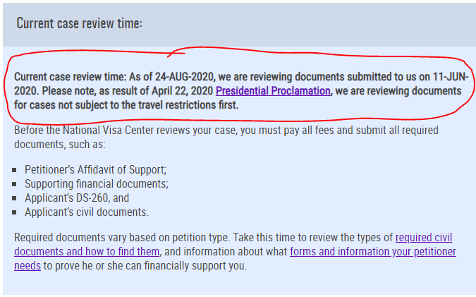Image resolution: width=476 pixels, height=297 pixels.
Task: Open the Presidential Proclamation link
Action: point(273,91)
